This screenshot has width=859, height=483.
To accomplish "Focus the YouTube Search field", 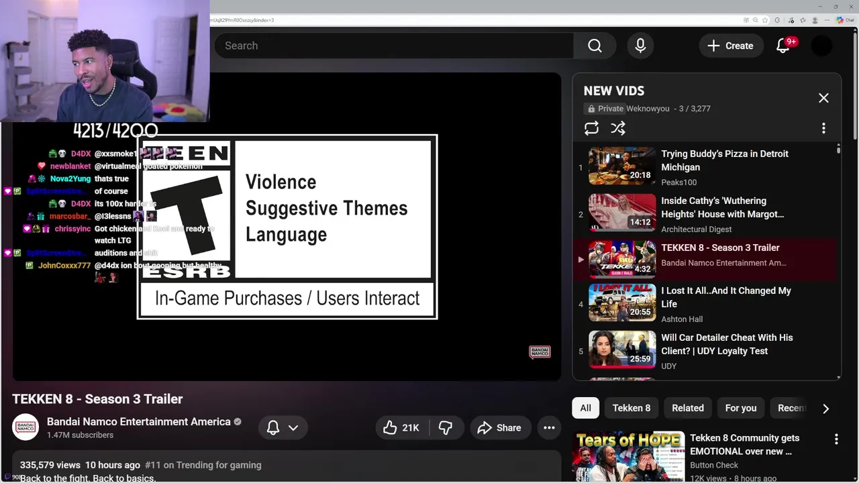I will [x=394, y=46].
